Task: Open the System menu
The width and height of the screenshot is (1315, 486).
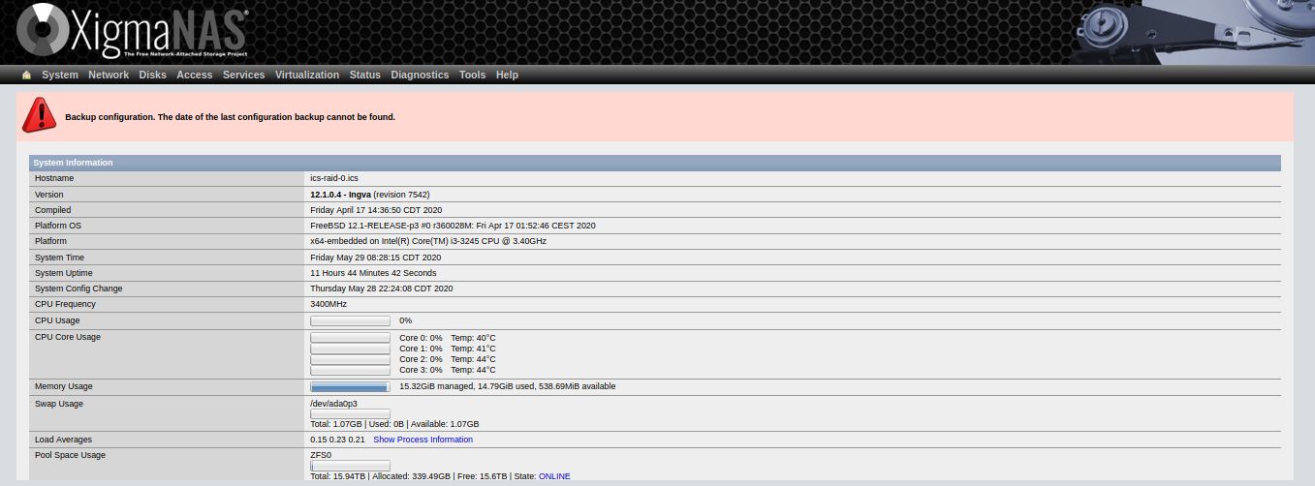Action: [x=60, y=76]
